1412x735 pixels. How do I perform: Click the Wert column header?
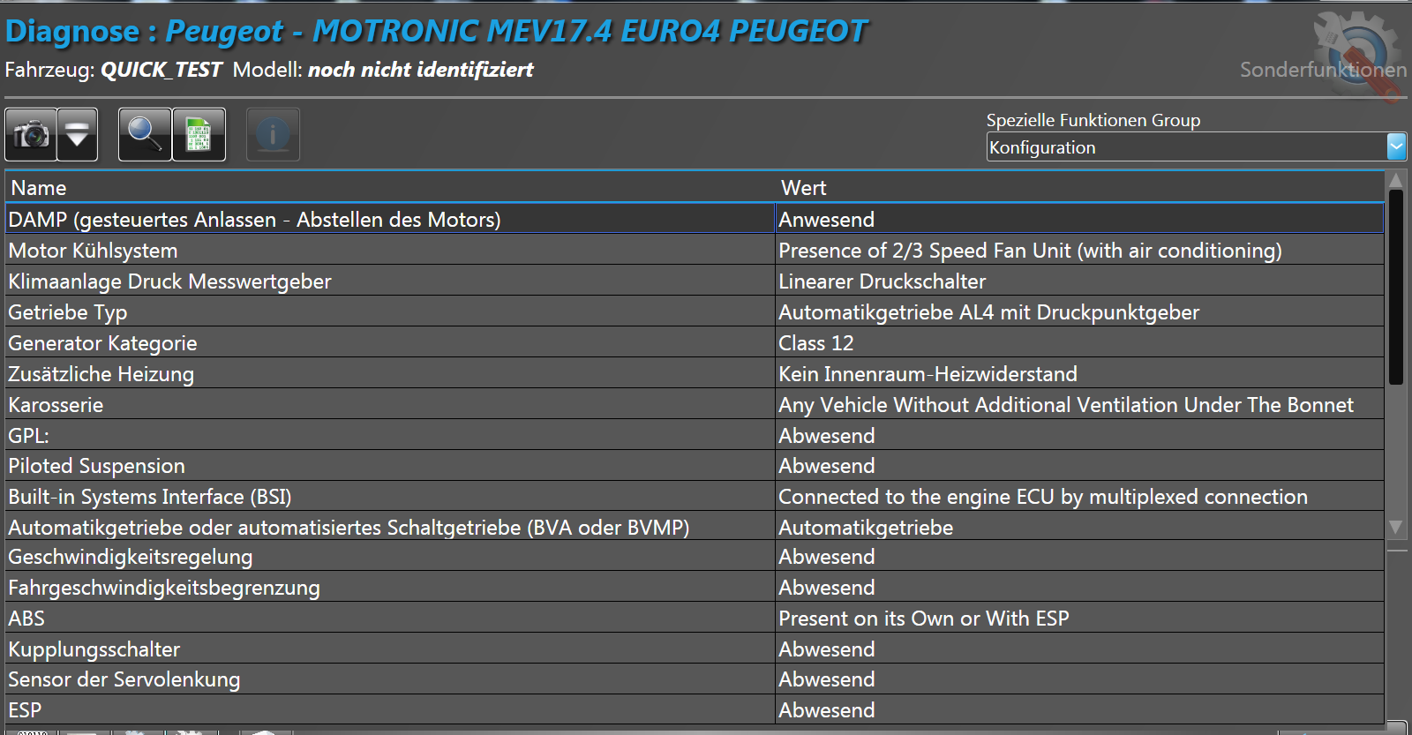803,188
